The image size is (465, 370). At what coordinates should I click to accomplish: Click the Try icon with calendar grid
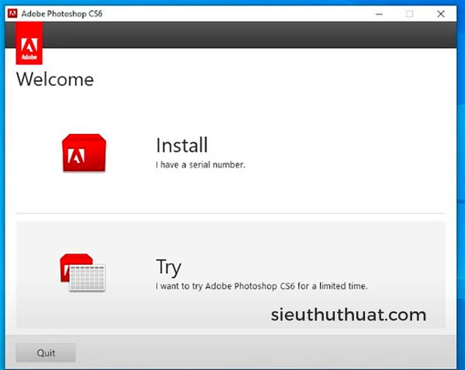(83, 272)
